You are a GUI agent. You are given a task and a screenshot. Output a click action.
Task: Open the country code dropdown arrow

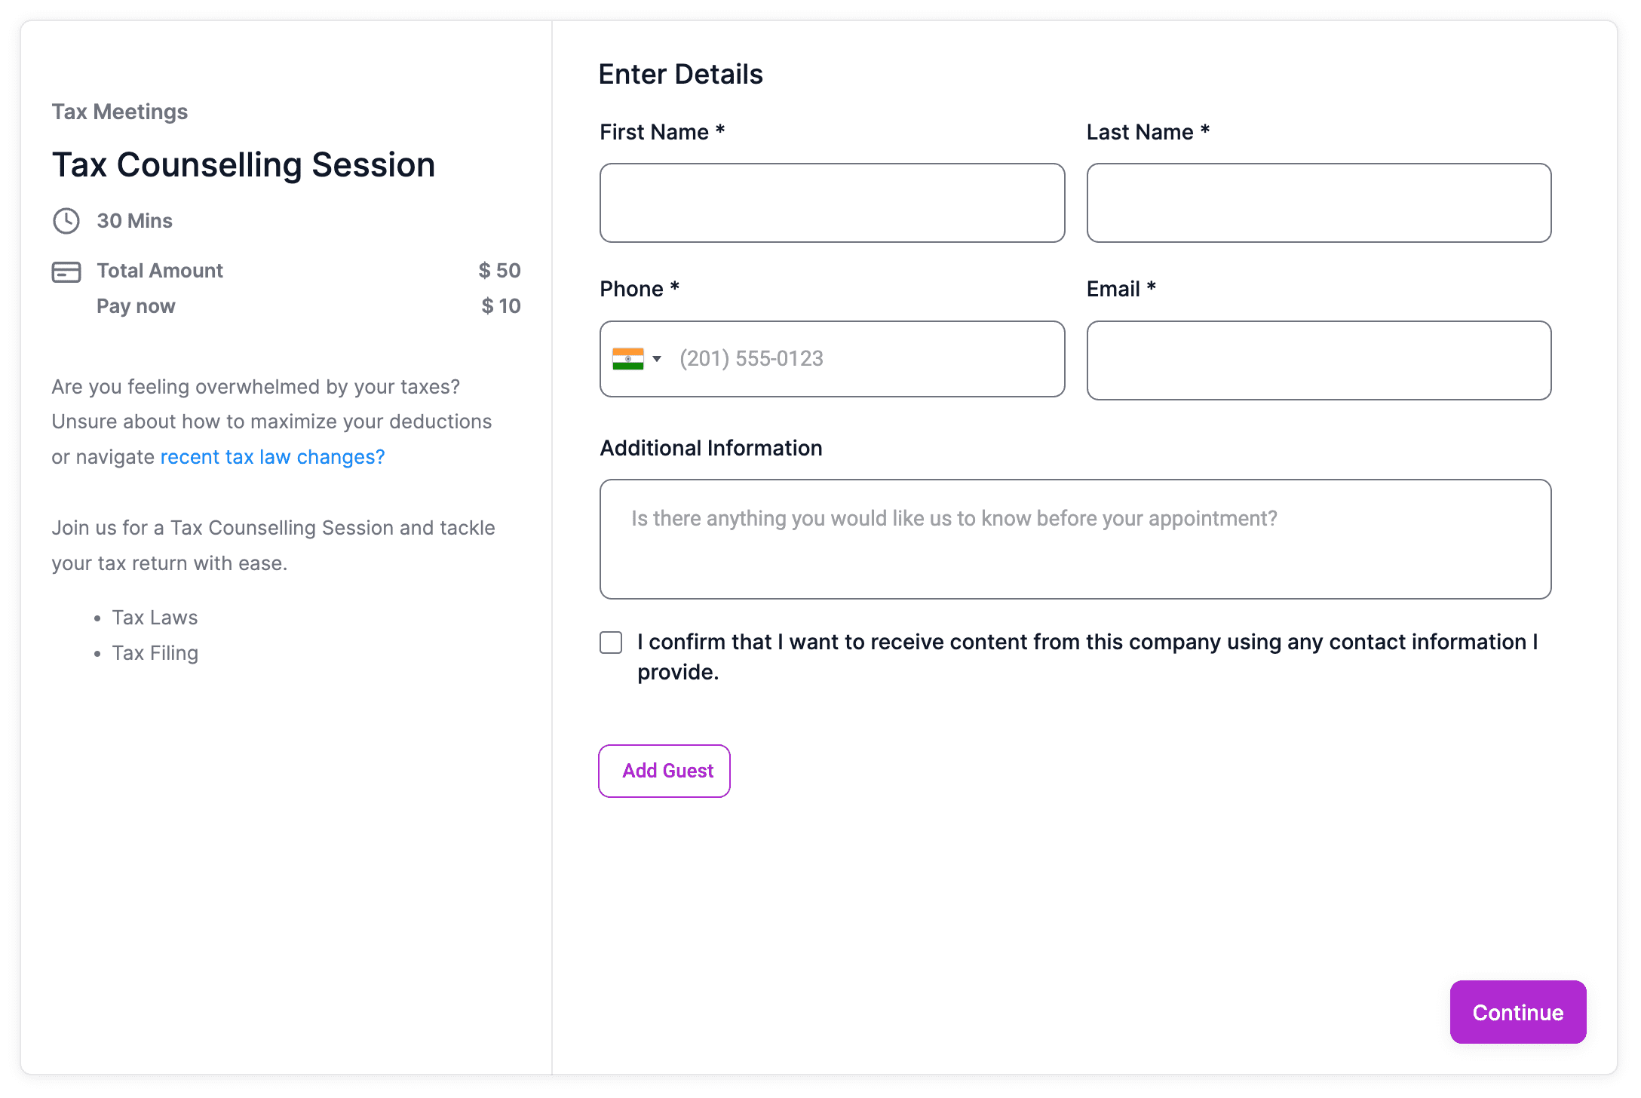pos(657,359)
